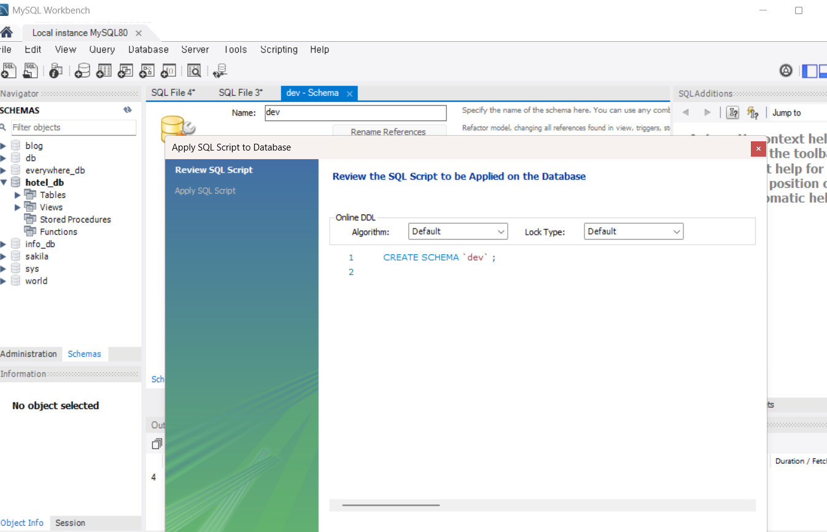The image size is (827, 532).
Task: Refresh the schemas list icon
Action: [128, 110]
